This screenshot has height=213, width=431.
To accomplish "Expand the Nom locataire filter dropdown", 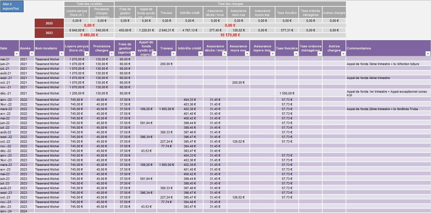I will tap(61, 54).
